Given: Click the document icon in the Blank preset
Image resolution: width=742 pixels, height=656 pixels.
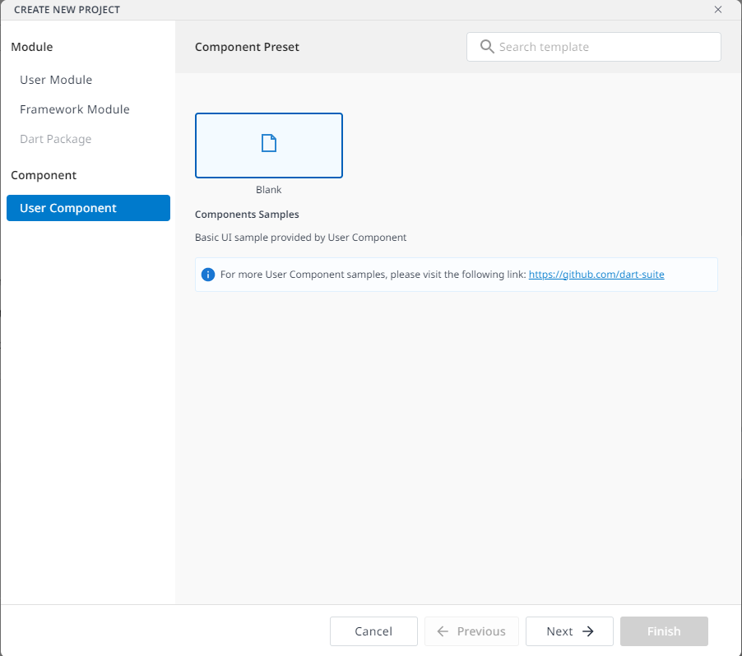Looking at the screenshot, I should (x=269, y=143).
